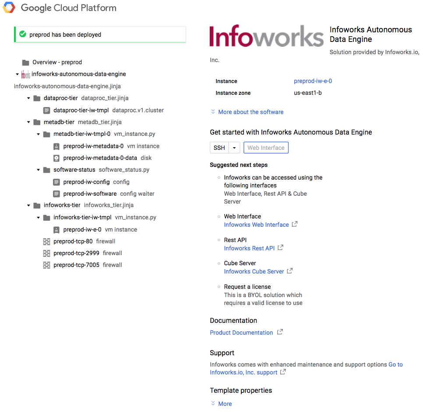The height and width of the screenshot is (412, 426).
Task: Open the Infoworks Rest API link
Action: (249, 248)
